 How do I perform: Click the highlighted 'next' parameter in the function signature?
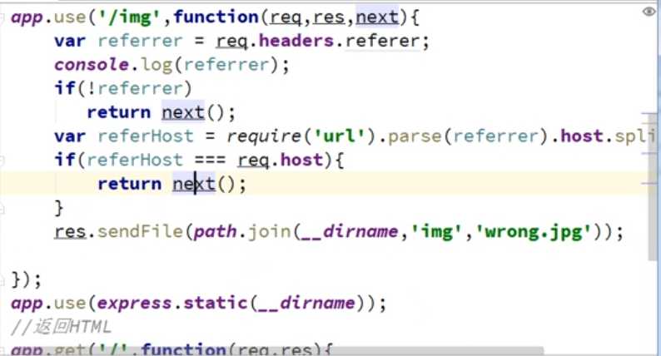click(x=377, y=17)
